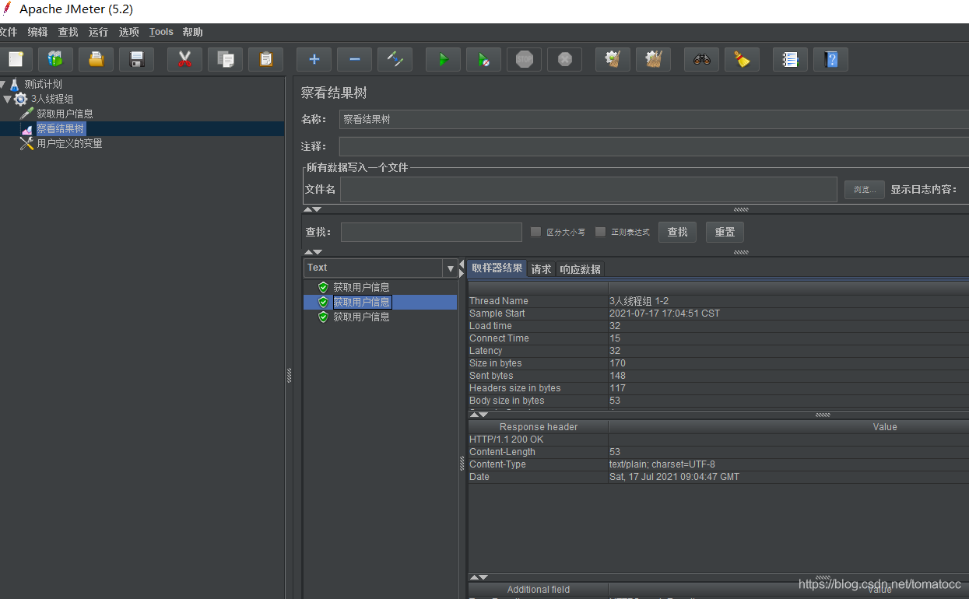This screenshot has height=599, width=969.
Task: Open the Text renderer dropdown
Action: tap(450, 268)
